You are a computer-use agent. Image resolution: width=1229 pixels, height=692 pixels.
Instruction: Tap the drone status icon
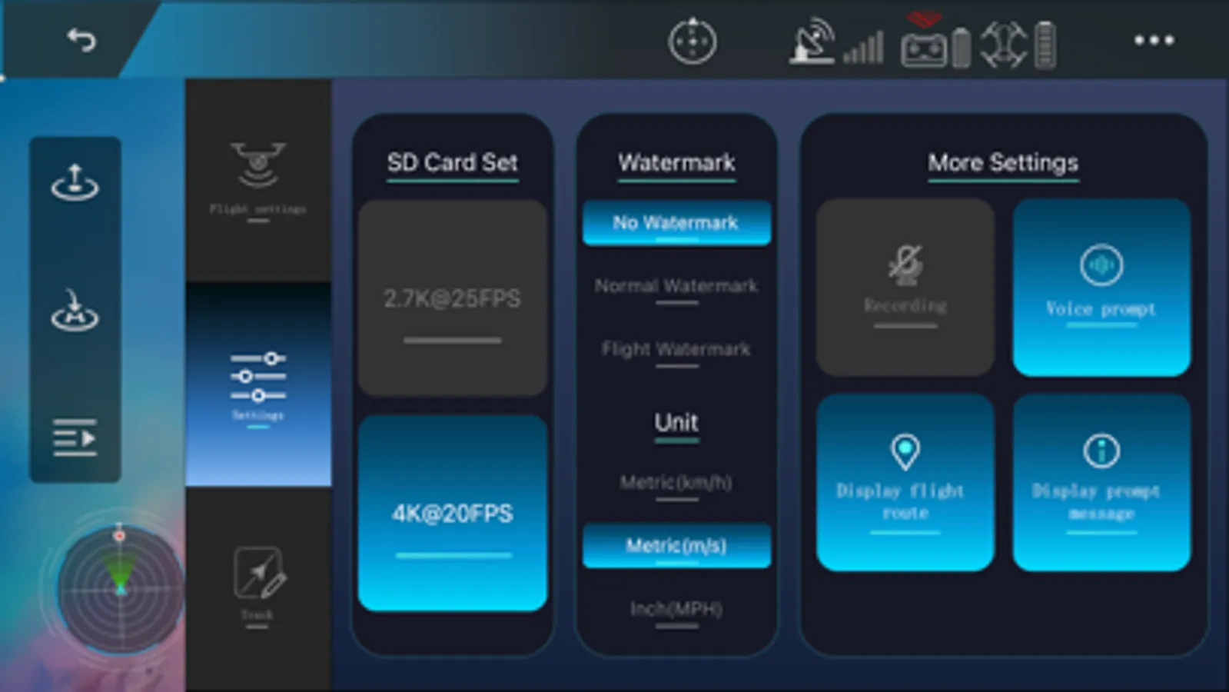click(1003, 43)
